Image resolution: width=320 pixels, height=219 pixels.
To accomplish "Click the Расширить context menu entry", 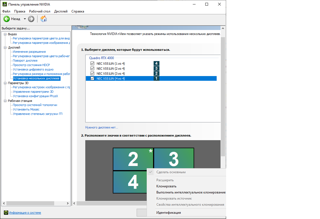I will (x=165, y=180).
